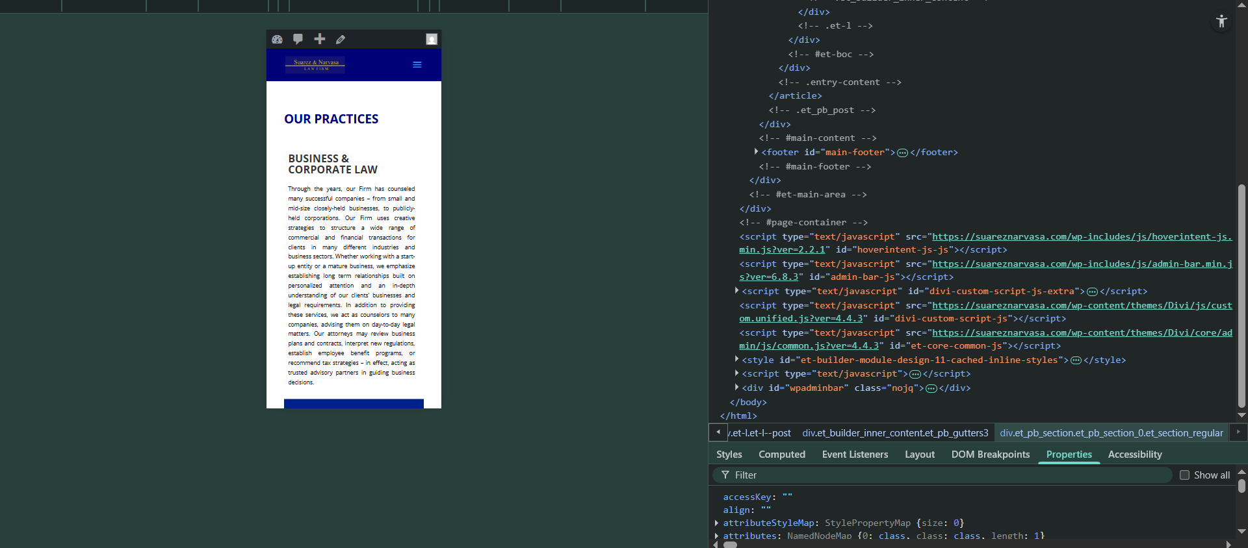Screen dimensions: 1248x548
Task: Click the comments speech bubble icon
Action: tap(298, 39)
